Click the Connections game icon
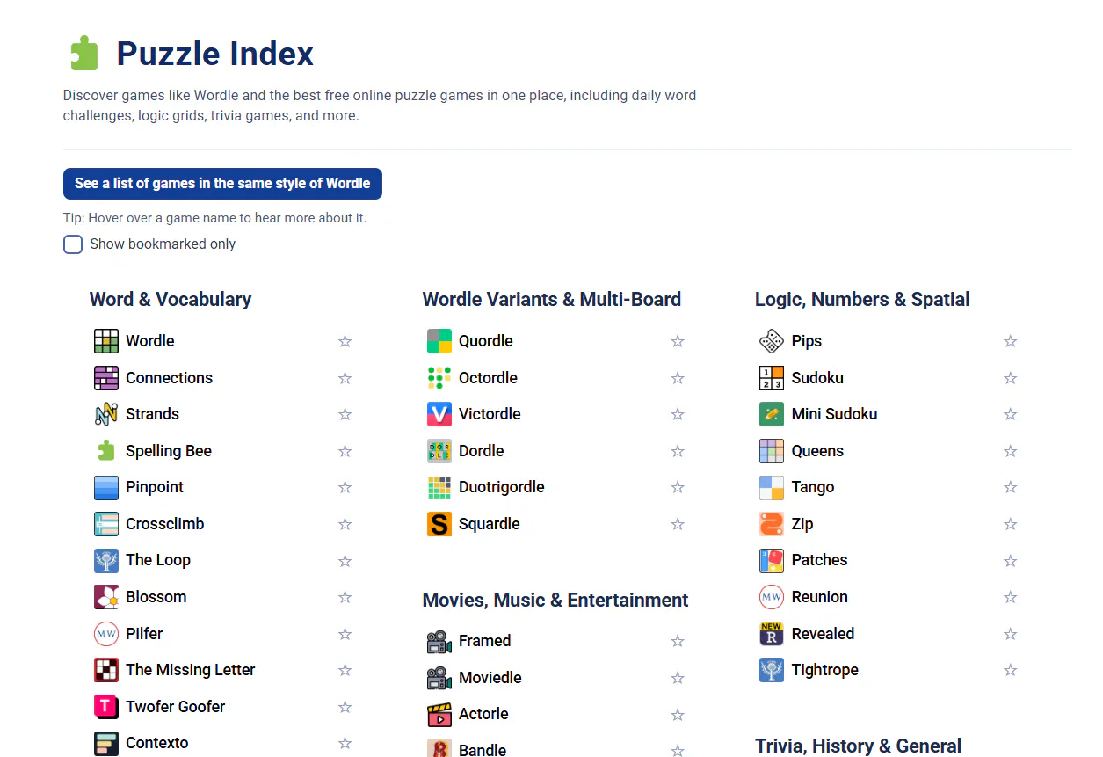 pyautogui.click(x=106, y=378)
